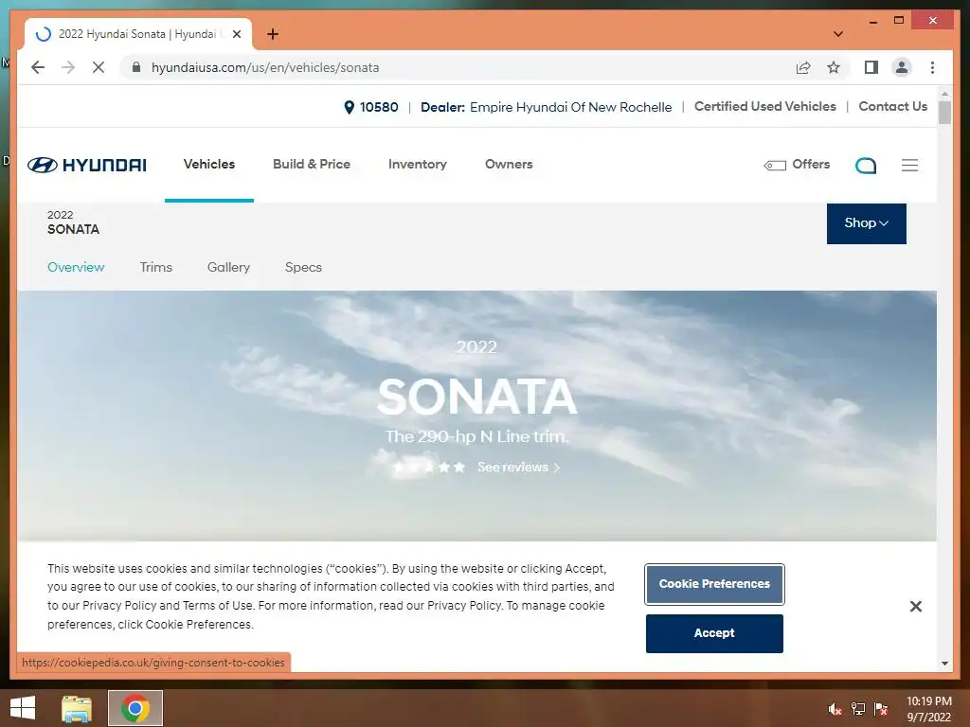This screenshot has width=970, height=727.
Task: Click the Hyundai logo
Action: (87, 165)
